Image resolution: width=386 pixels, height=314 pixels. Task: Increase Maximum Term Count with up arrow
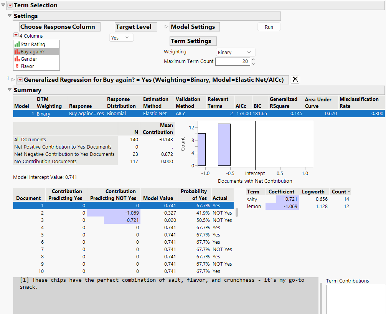[x=253, y=60]
